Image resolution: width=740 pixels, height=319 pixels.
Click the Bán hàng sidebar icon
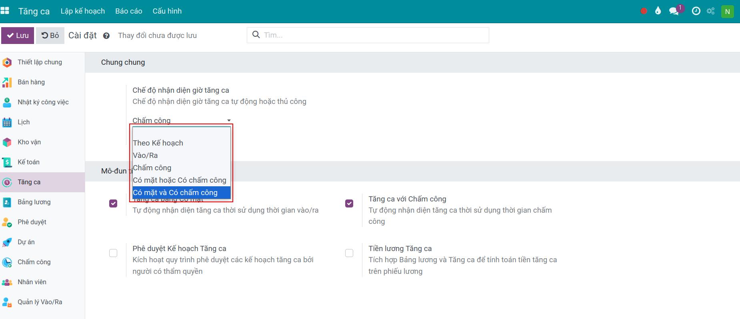click(x=7, y=82)
